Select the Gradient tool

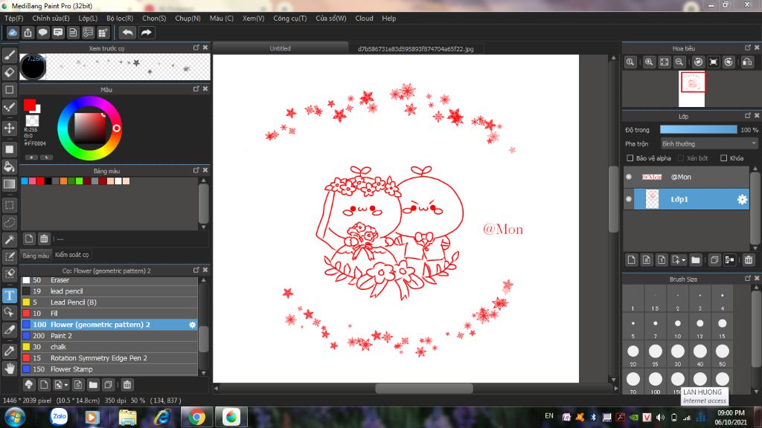pos(9,184)
